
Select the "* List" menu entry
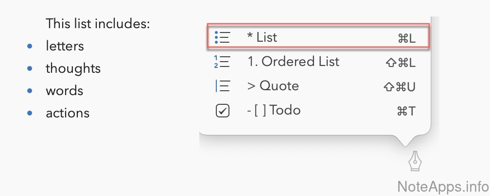pyautogui.click(x=262, y=37)
